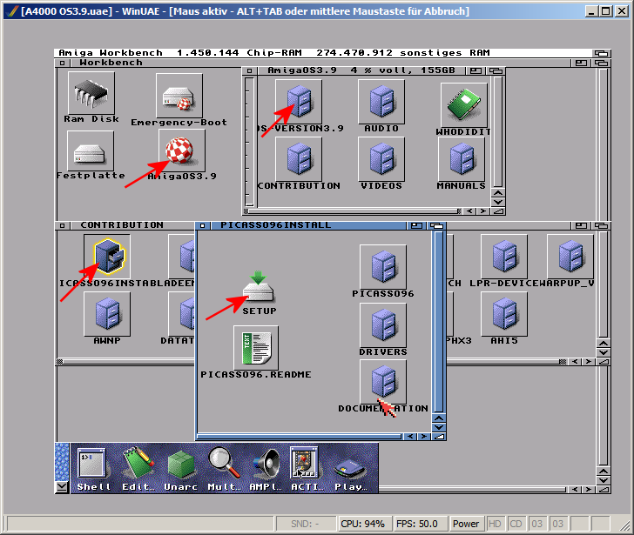Click AmigaOS3.9 window depth gadget

pos(496,70)
